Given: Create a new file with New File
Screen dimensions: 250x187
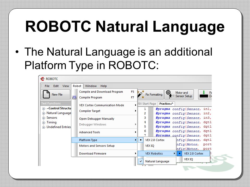Looking at the screenshot, I should pyautogui.click(x=55, y=95).
